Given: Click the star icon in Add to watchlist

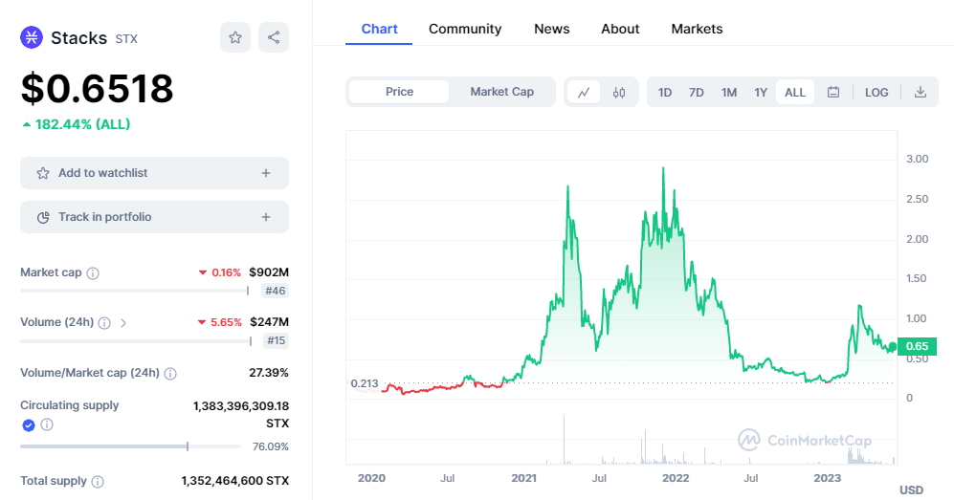Looking at the screenshot, I should pyautogui.click(x=43, y=173).
